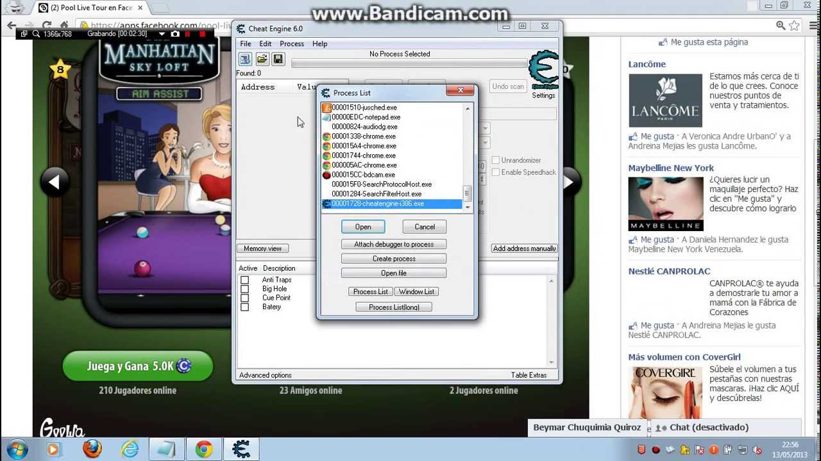Reload the Chrome page
This screenshot has height=461, width=821.
tap(47, 26)
